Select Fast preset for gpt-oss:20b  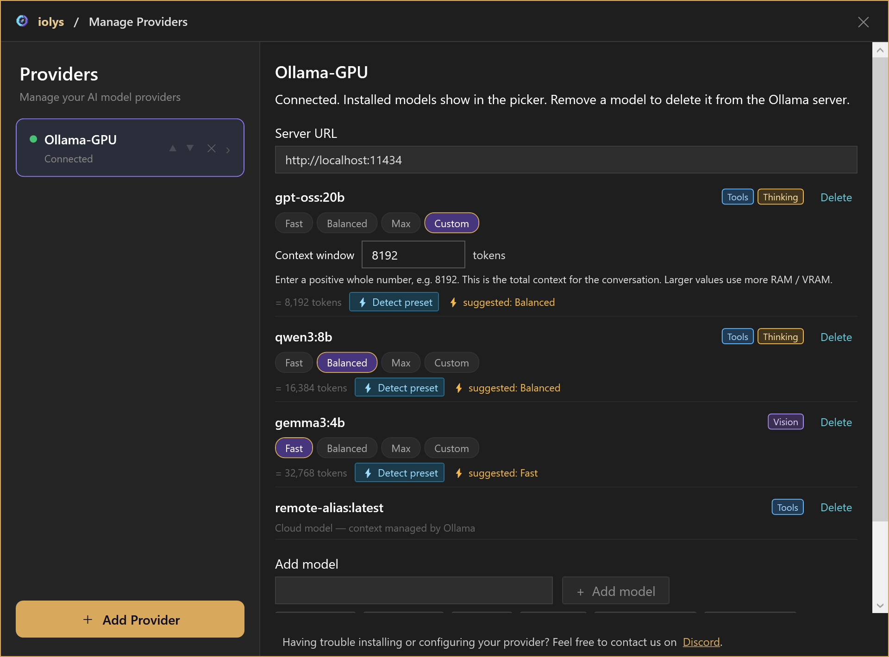tap(294, 223)
